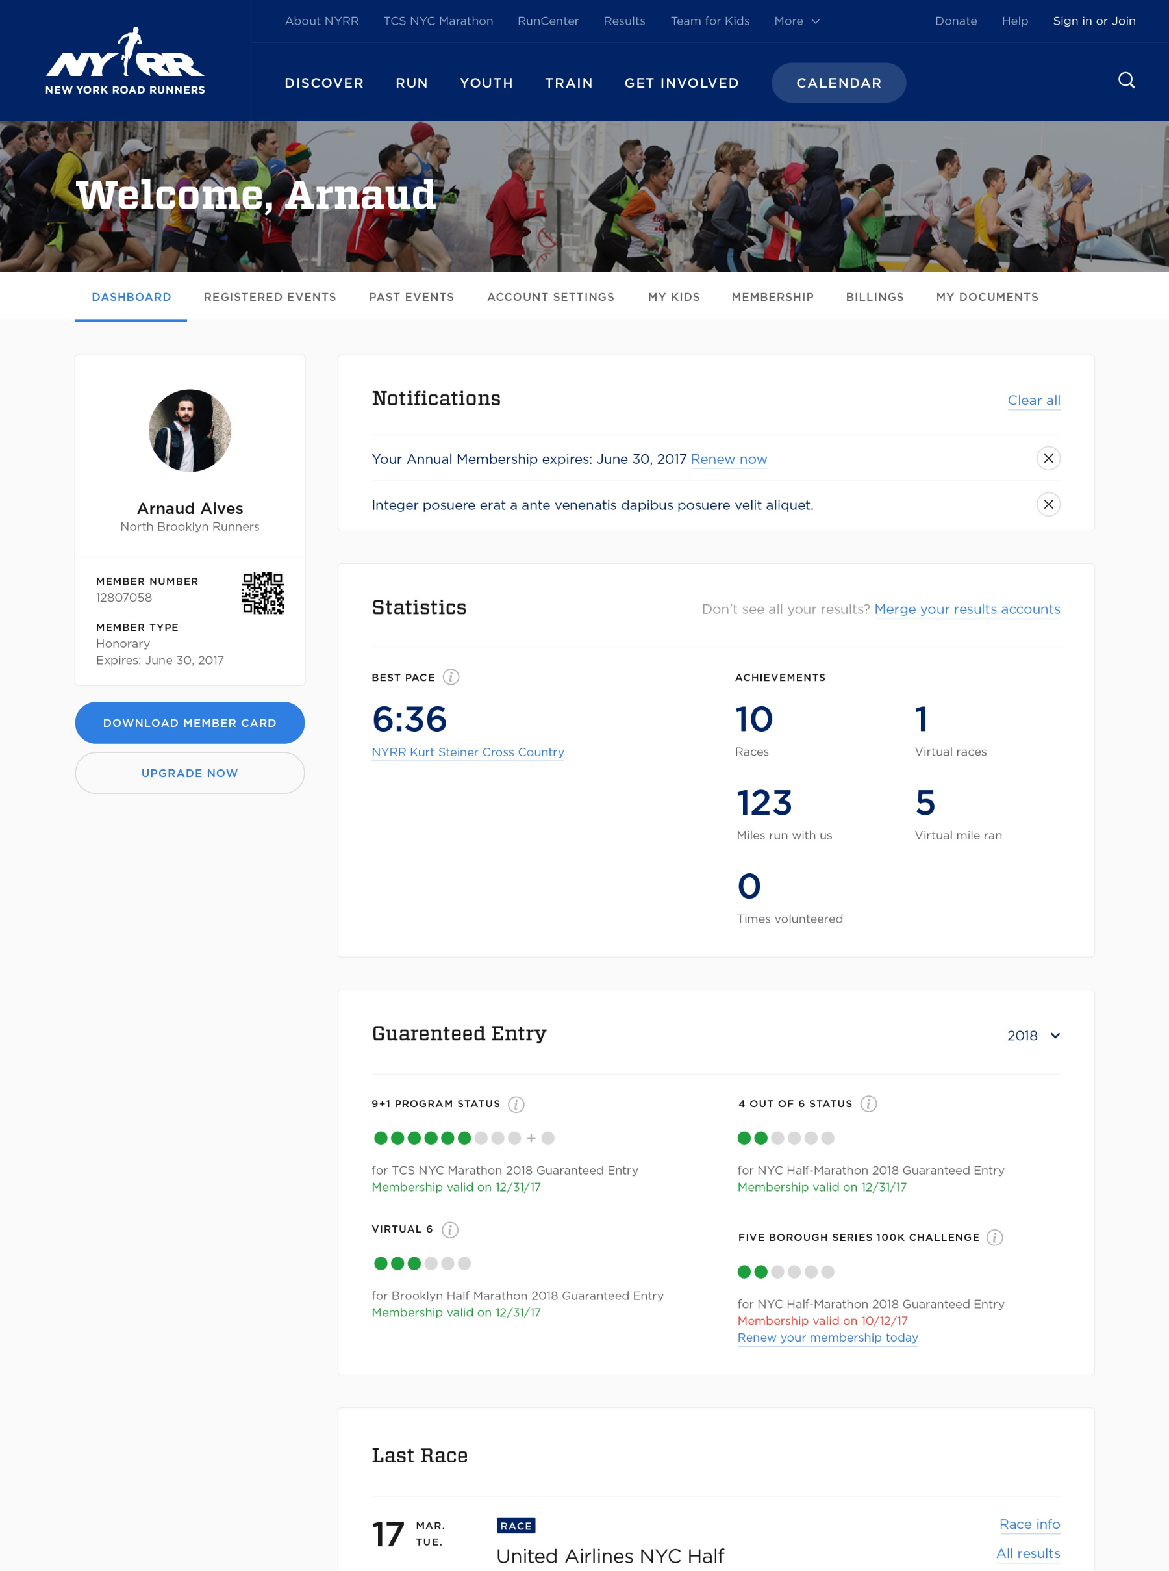Open TCS NYC Marathon link
The height and width of the screenshot is (1571, 1169).
click(438, 21)
